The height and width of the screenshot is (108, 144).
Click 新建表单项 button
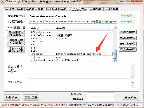click(128, 32)
